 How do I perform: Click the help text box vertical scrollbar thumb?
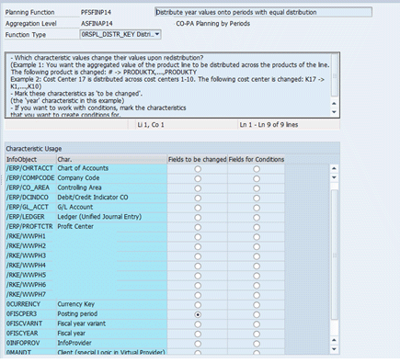(x=335, y=75)
